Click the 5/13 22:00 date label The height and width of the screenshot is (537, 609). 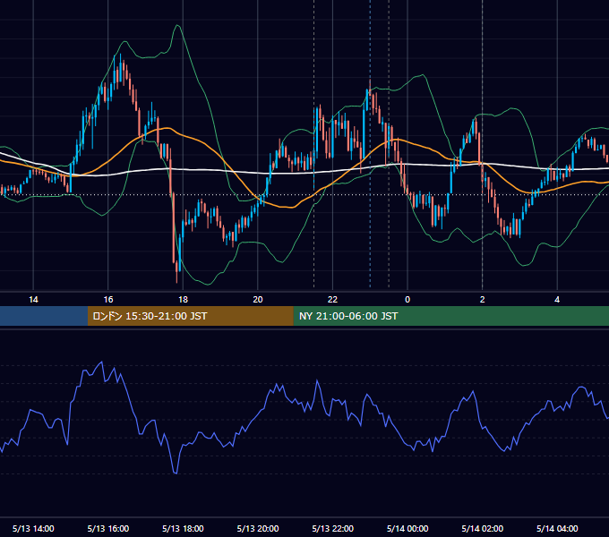click(333, 528)
